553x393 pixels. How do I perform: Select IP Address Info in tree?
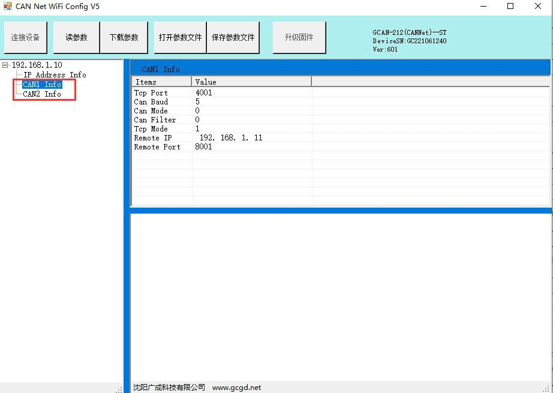tap(55, 75)
